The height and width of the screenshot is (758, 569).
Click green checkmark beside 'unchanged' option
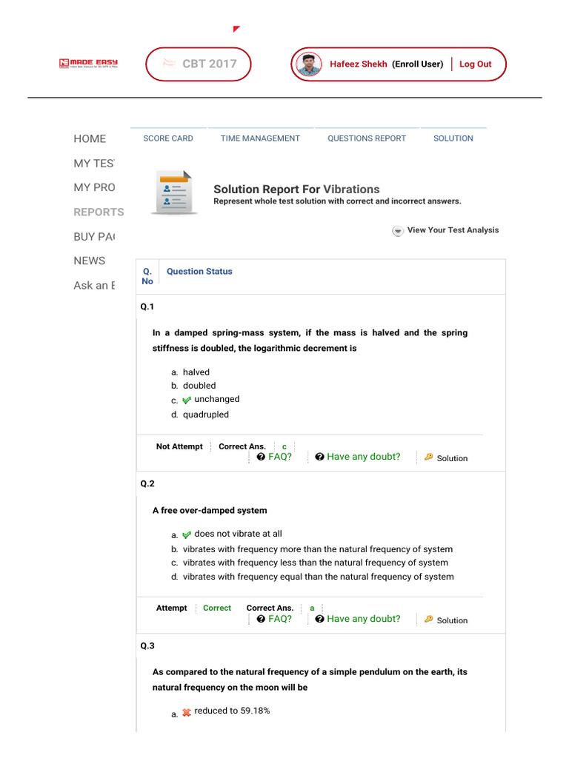coord(187,400)
